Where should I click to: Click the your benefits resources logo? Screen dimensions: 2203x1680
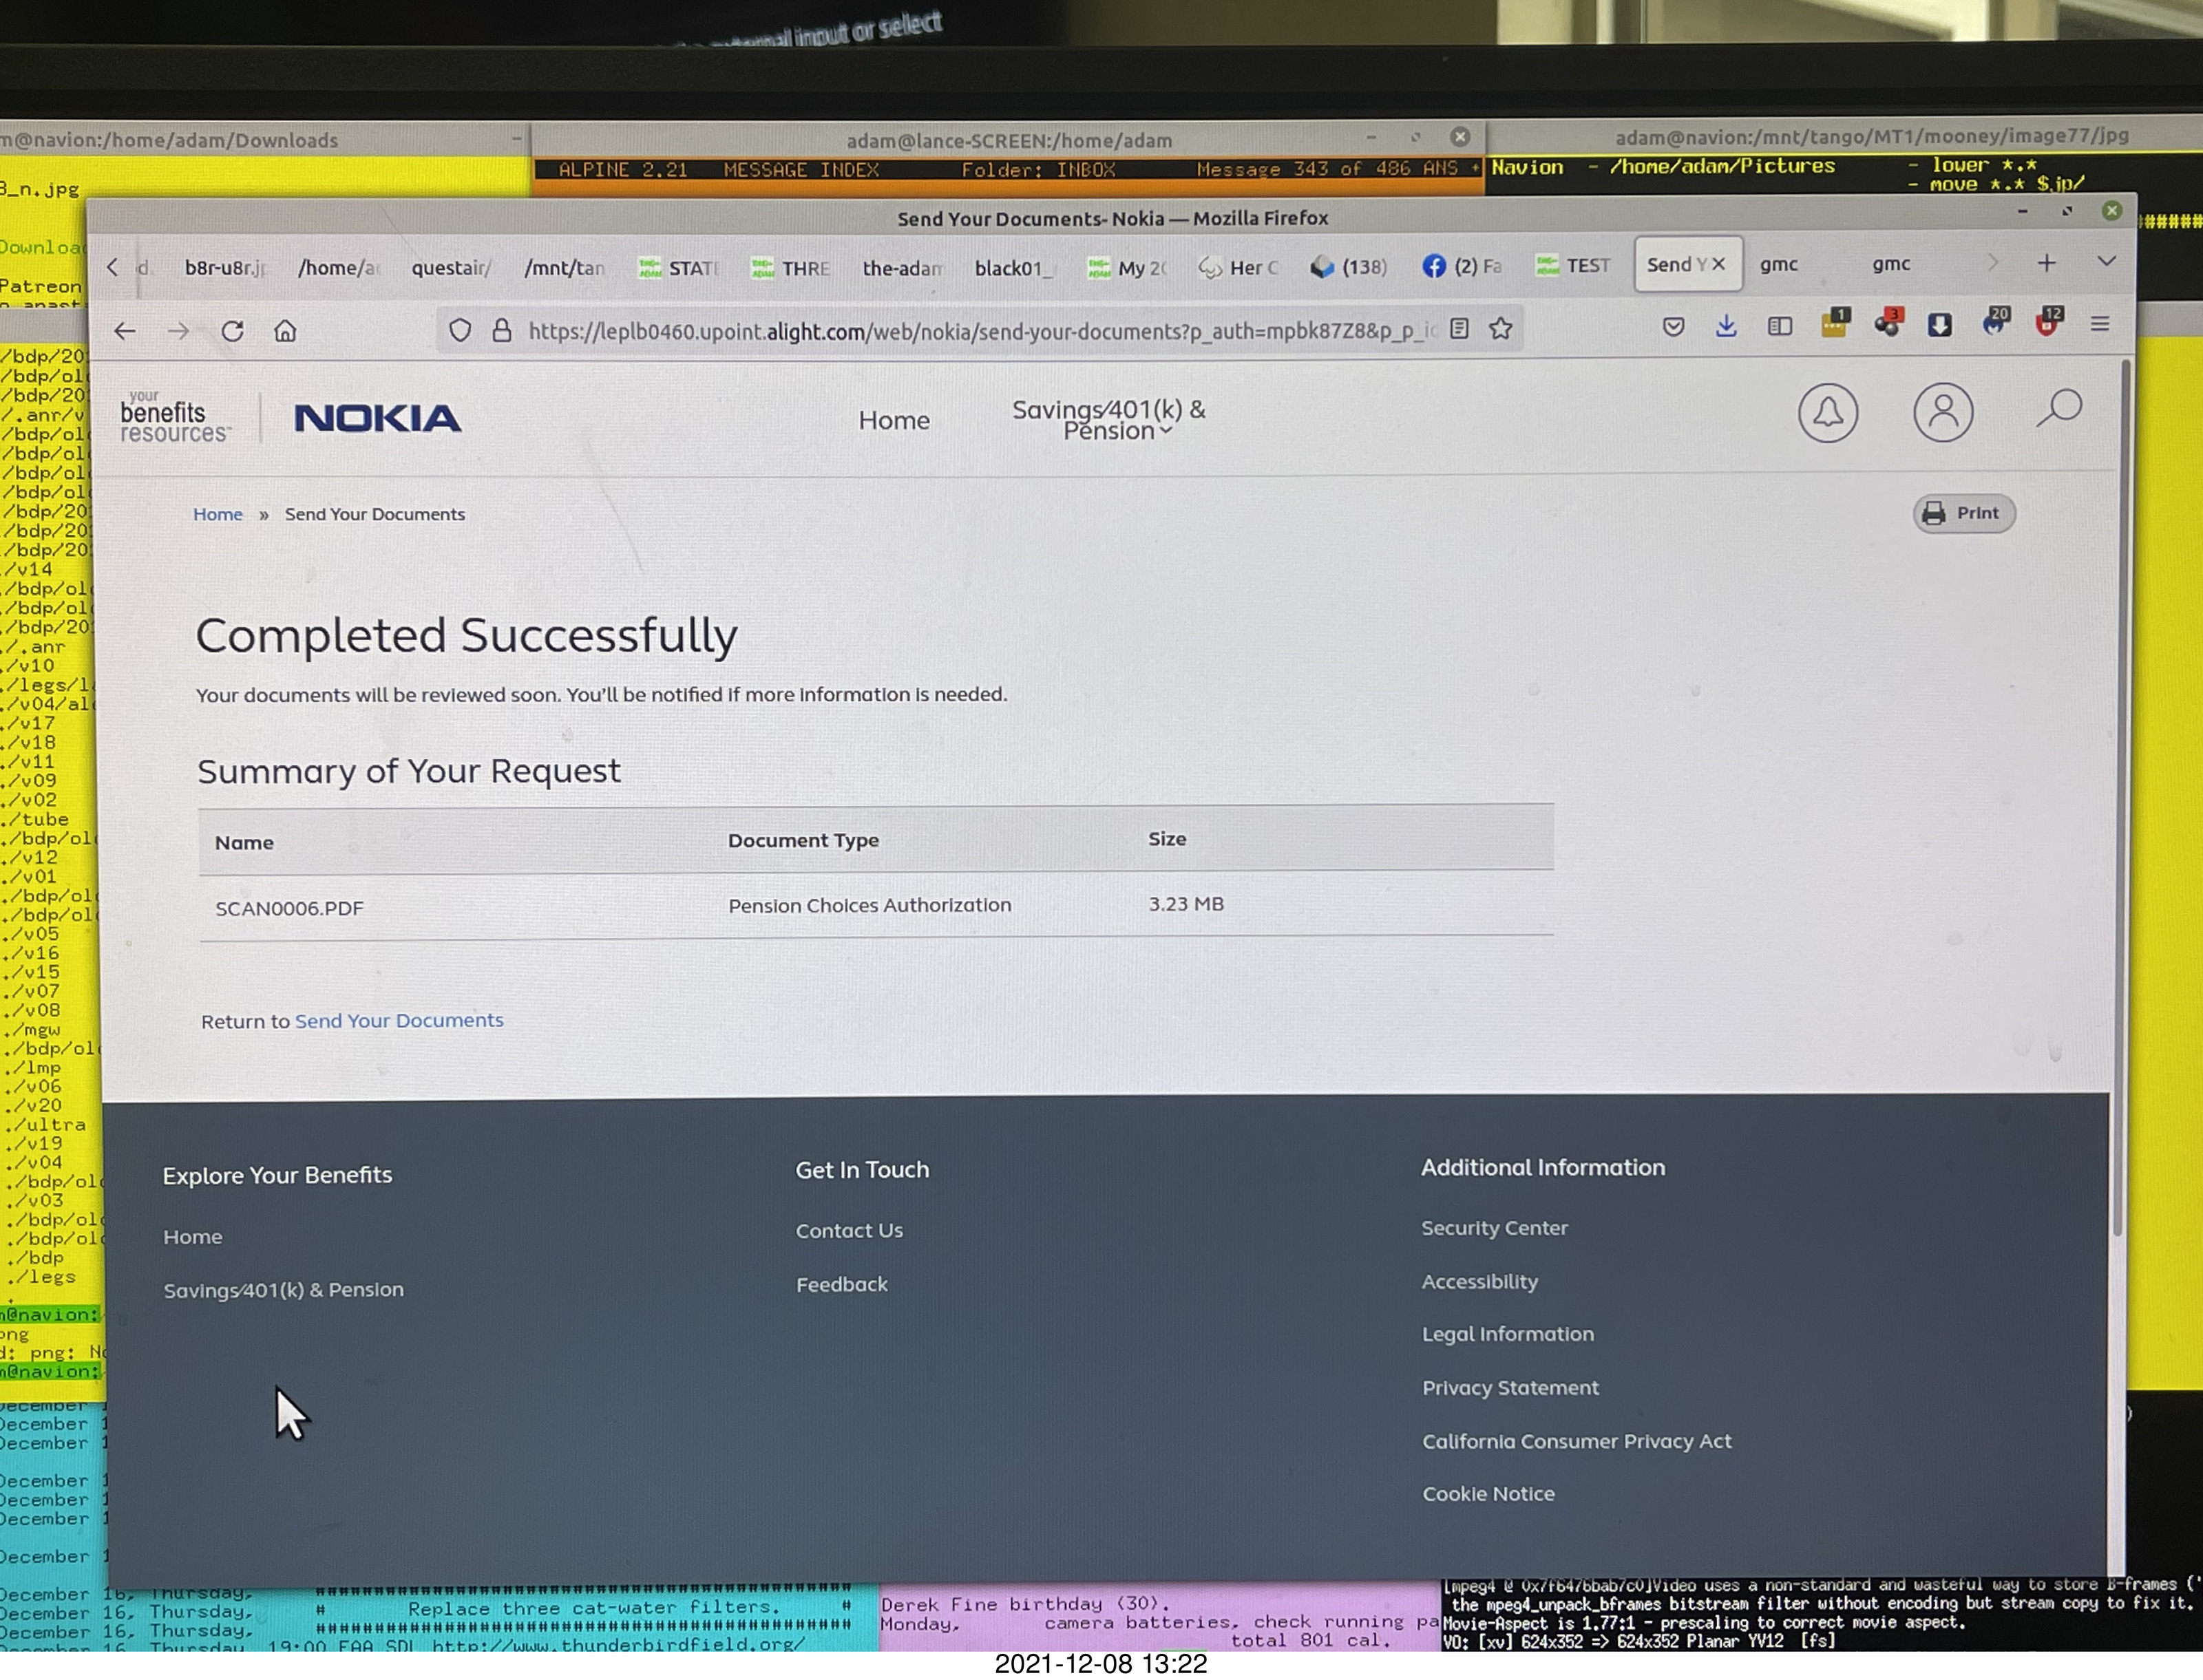pyautogui.click(x=174, y=417)
